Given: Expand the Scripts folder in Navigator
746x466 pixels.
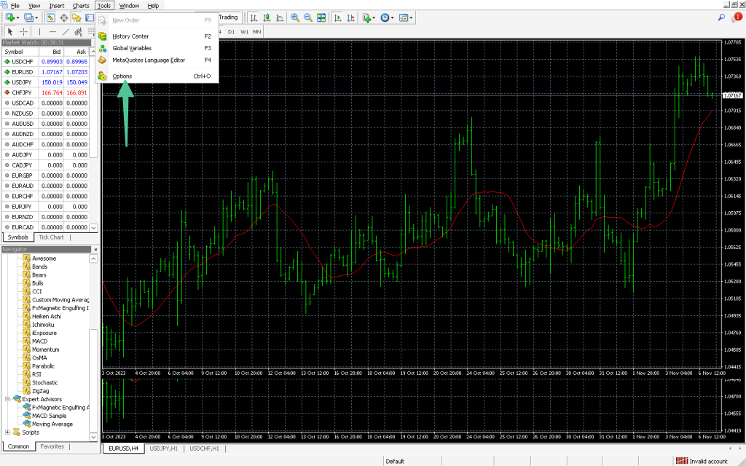Looking at the screenshot, I should click(6, 432).
